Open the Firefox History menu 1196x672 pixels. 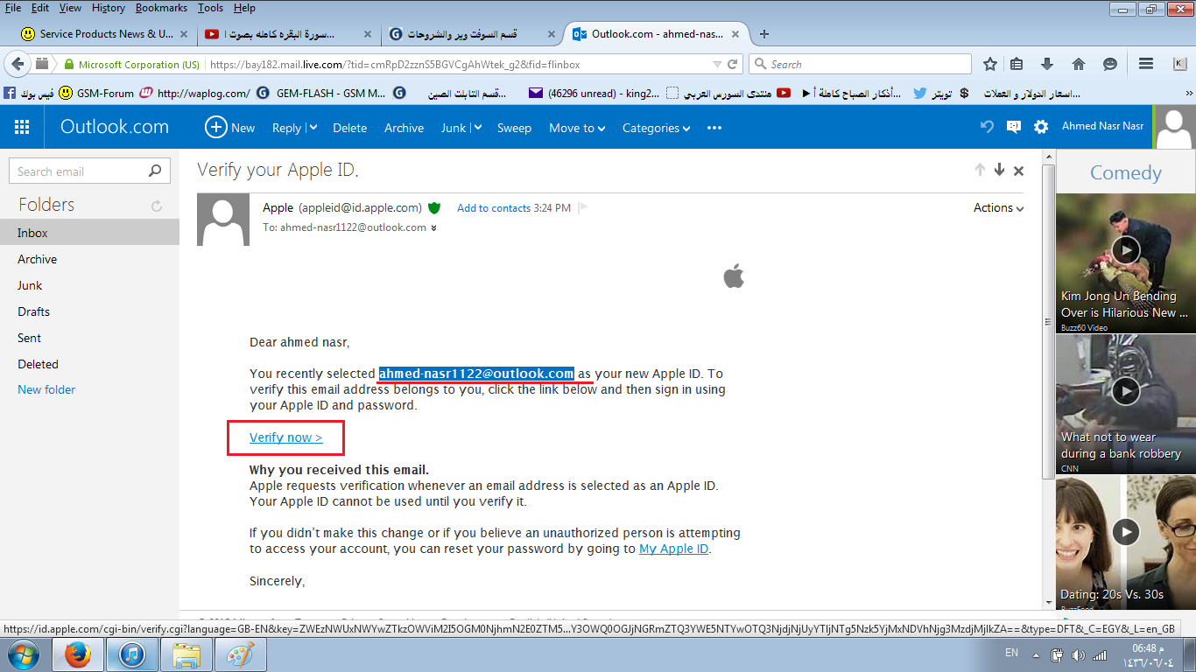(x=108, y=8)
